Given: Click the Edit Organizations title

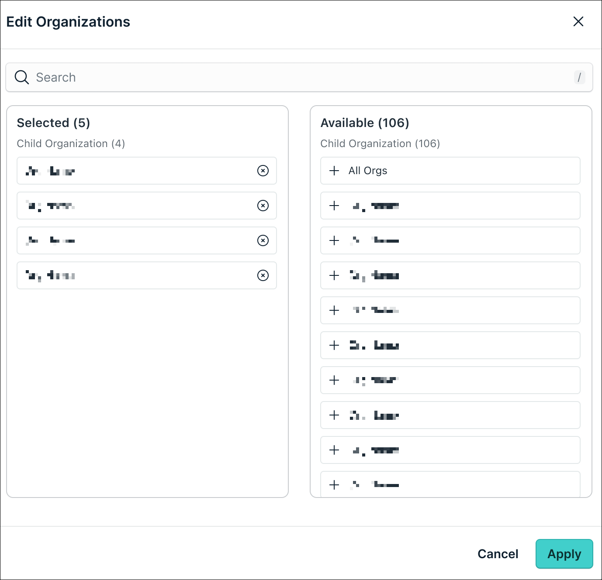Looking at the screenshot, I should pyautogui.click(x=68, y=22).
